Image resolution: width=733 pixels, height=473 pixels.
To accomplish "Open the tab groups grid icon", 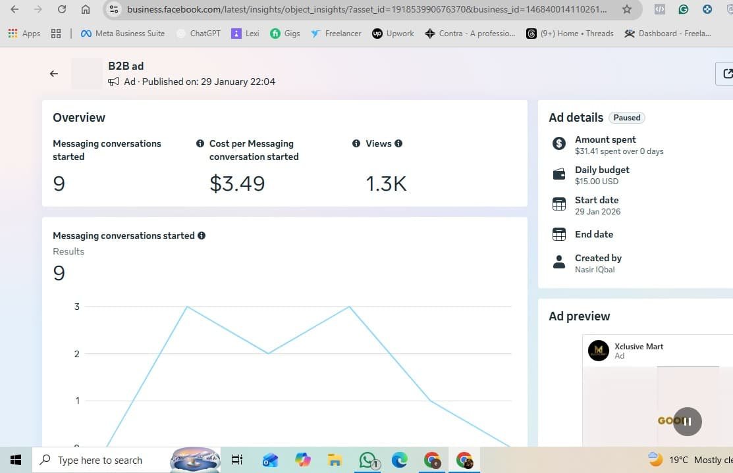I will click(x=56, y=34).
